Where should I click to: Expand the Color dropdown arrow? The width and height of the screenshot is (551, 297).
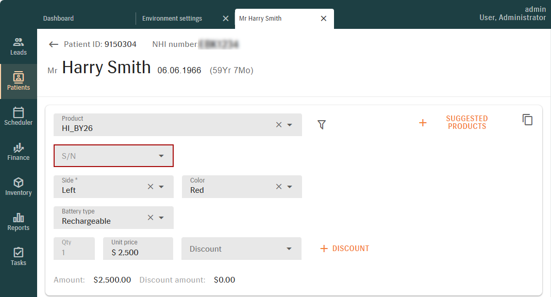(x=290, y=187)
